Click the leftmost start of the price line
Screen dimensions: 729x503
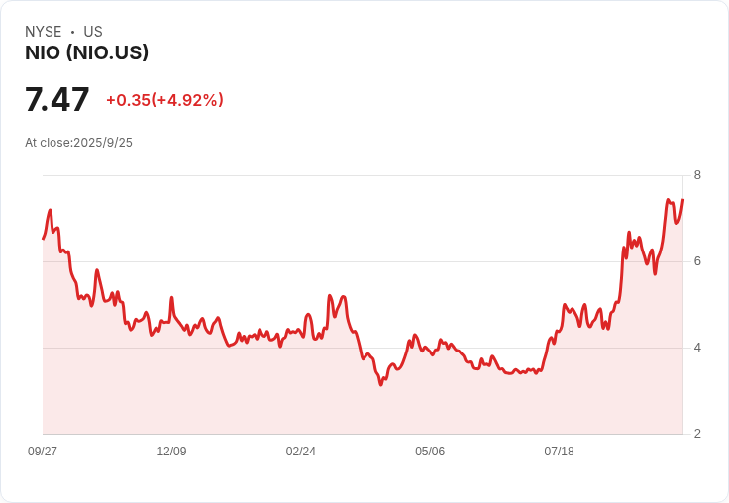(43, 239)
